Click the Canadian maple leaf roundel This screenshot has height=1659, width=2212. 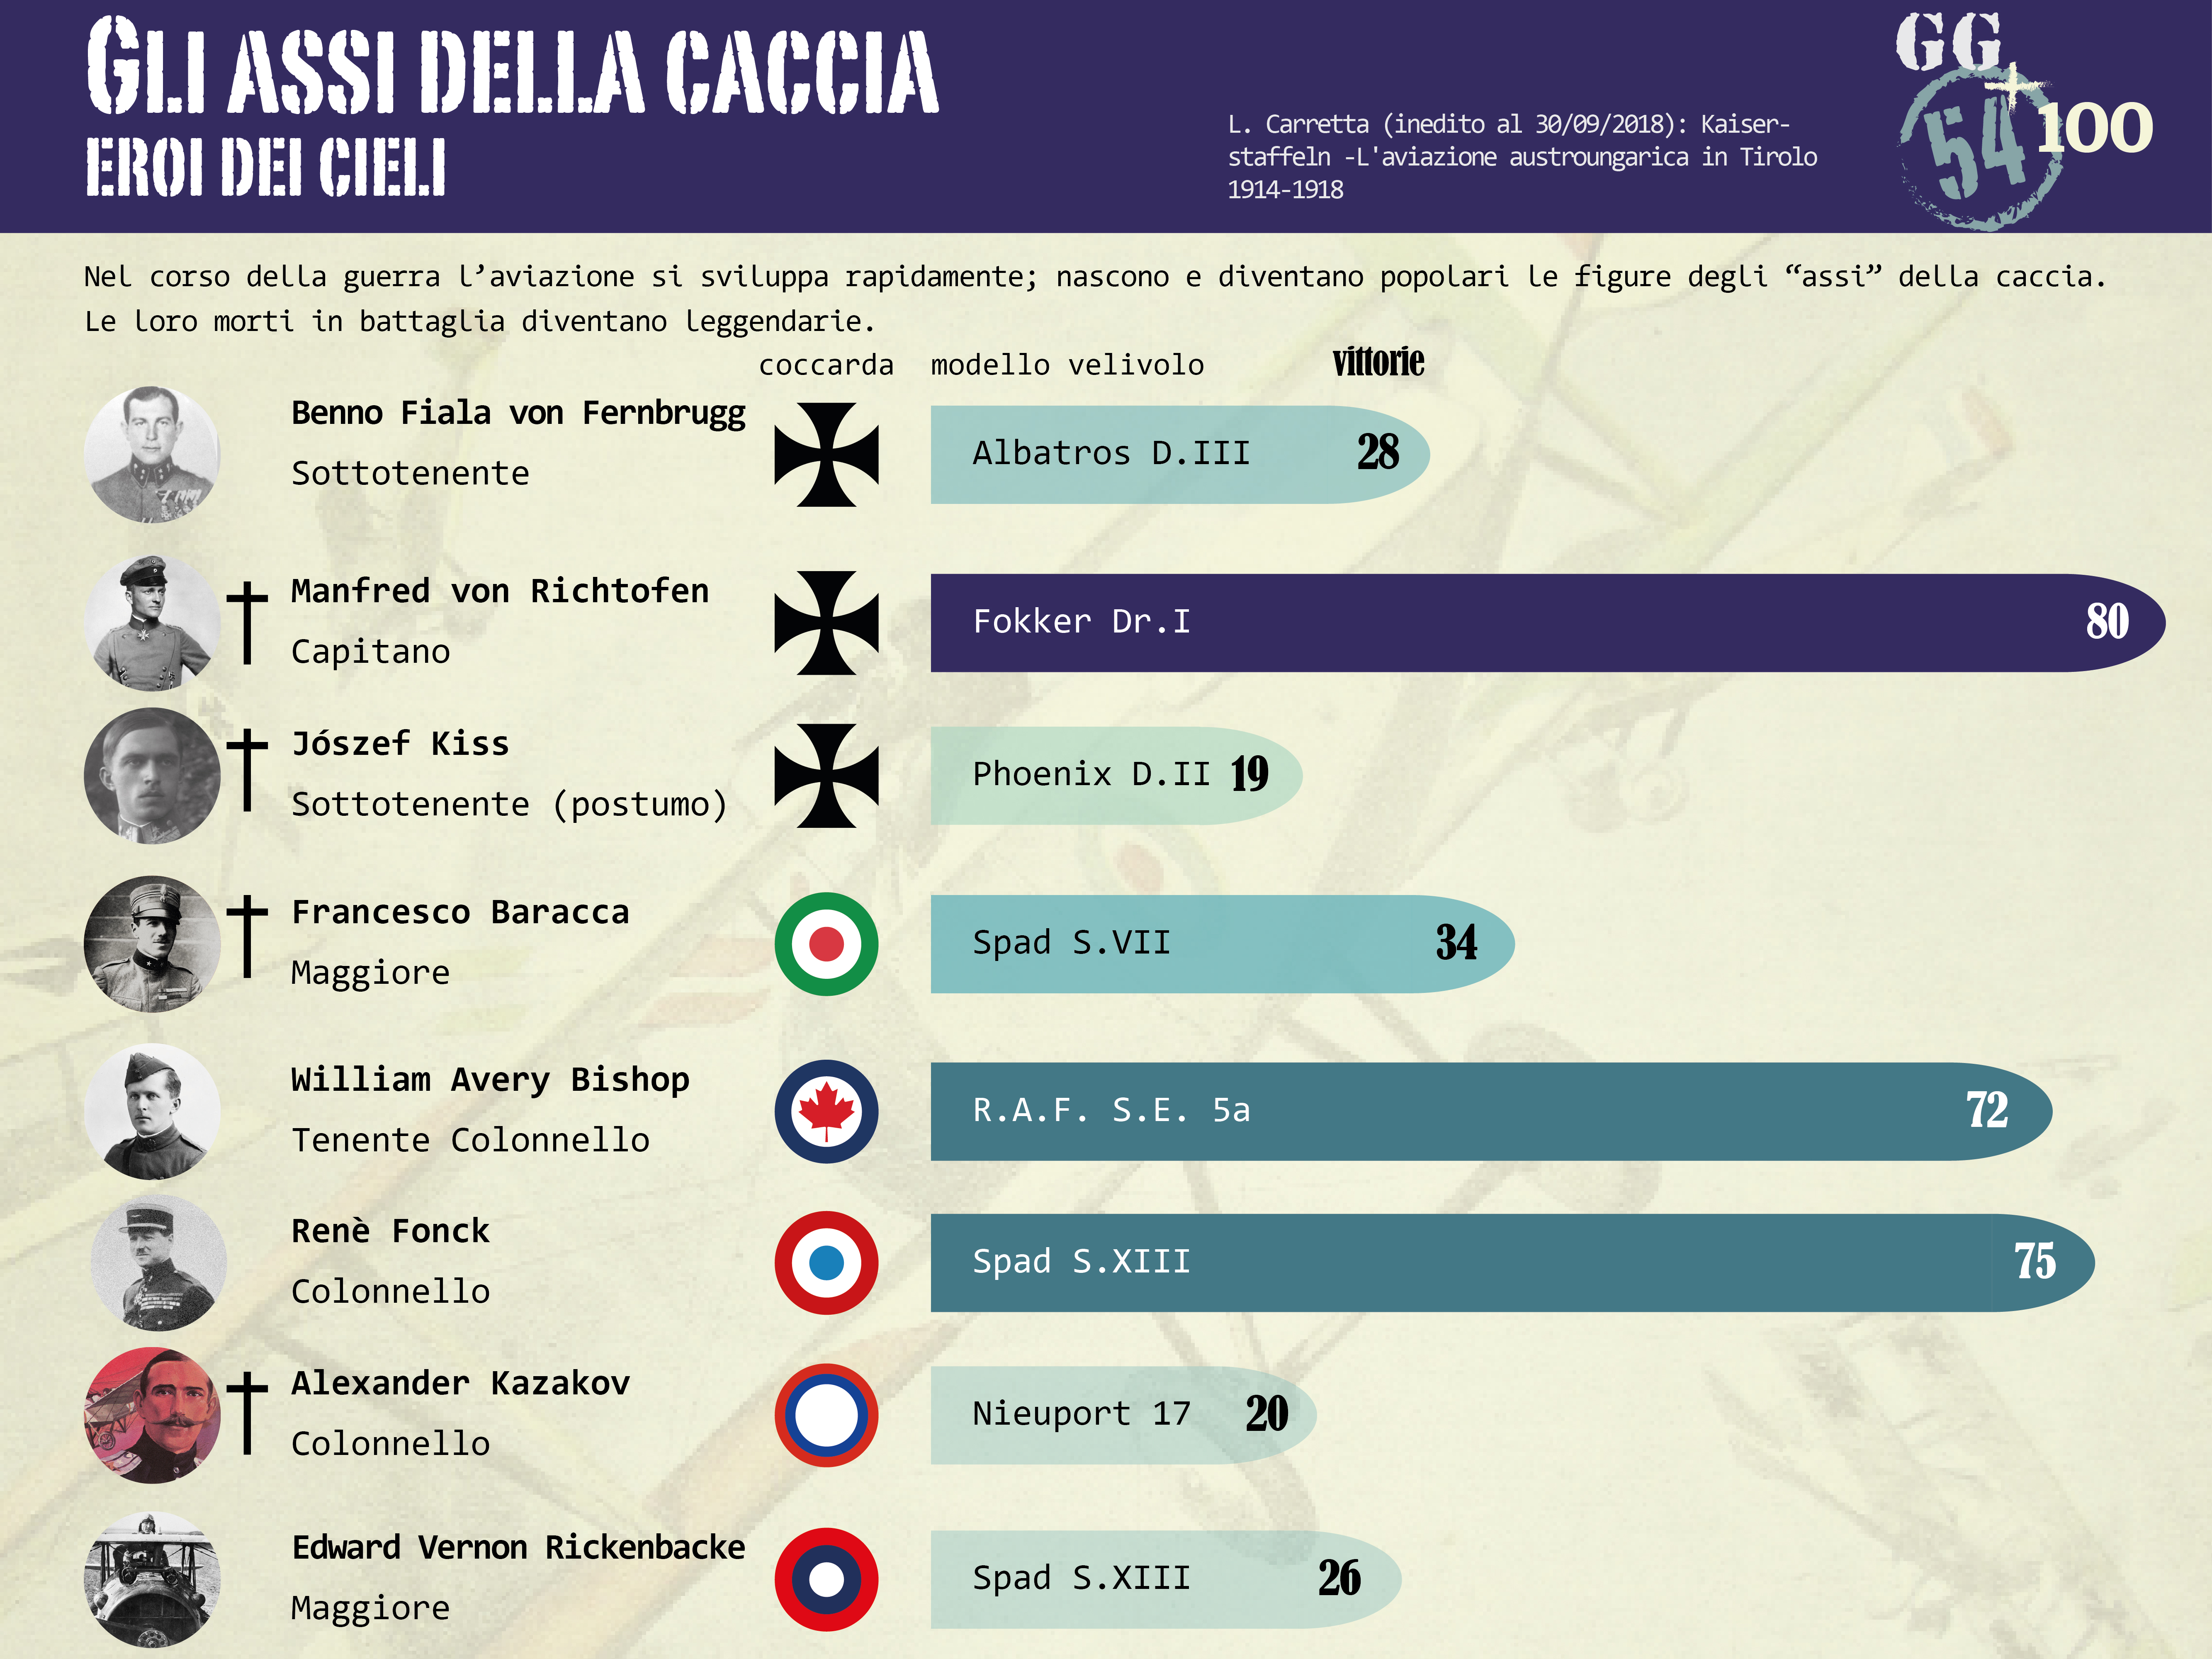(x=826, y=1111)
